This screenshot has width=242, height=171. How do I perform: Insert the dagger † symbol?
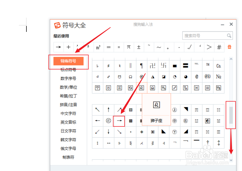(x=208, y=143)
